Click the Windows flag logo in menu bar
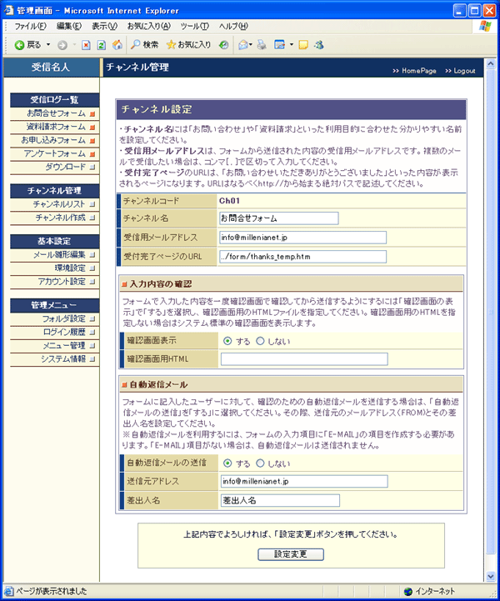Viewport: 500px width, 601px height. coord(485,26)
